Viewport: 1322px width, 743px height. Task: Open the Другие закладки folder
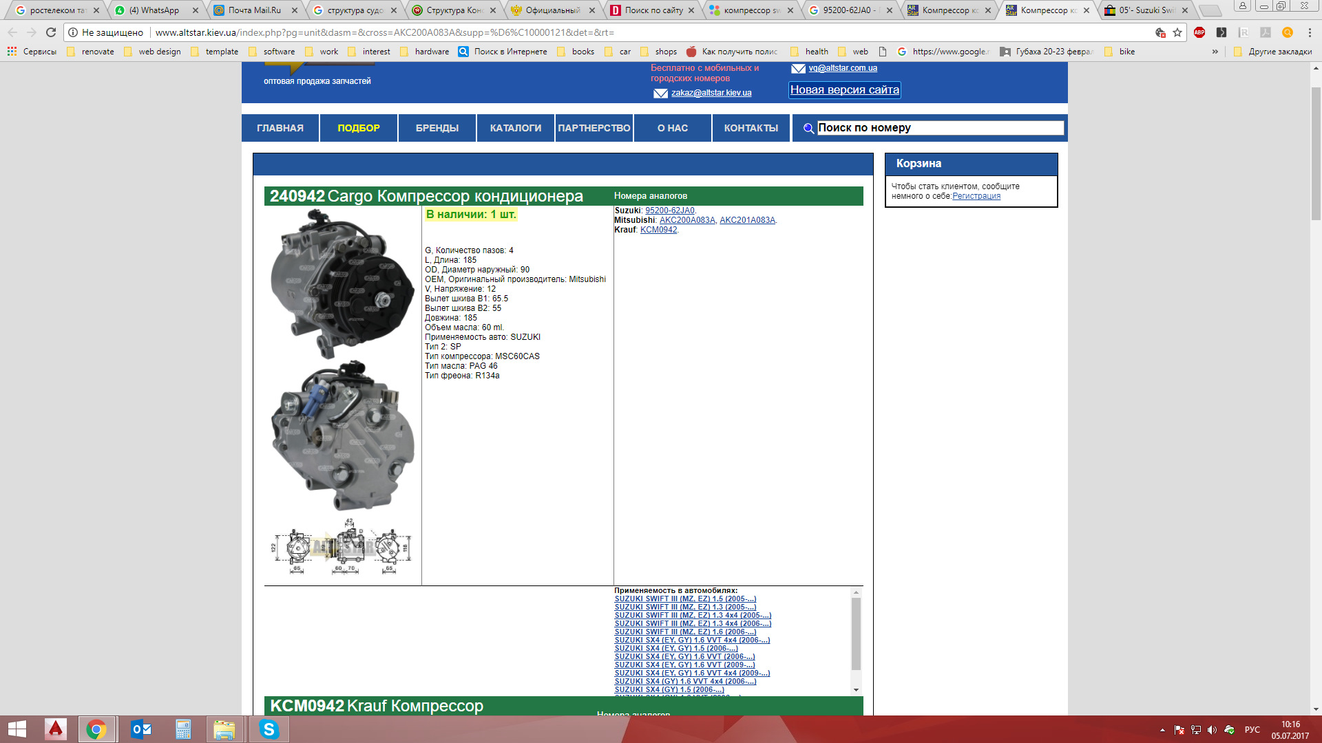coord(1273,52)
